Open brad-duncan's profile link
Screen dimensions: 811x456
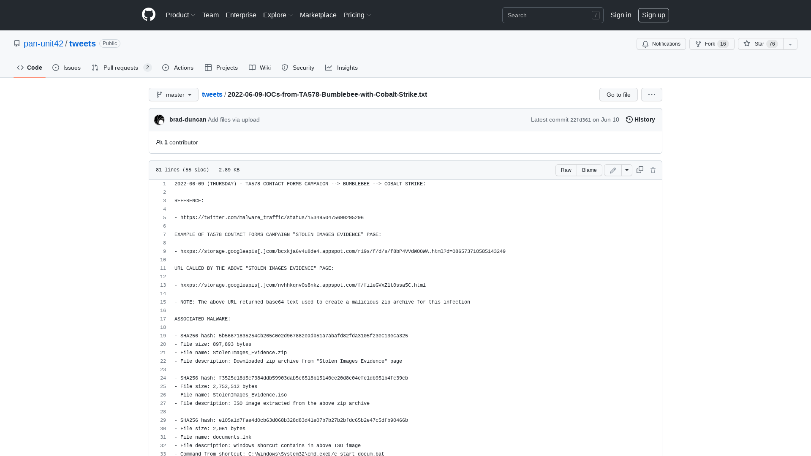(x=188, y=119)
